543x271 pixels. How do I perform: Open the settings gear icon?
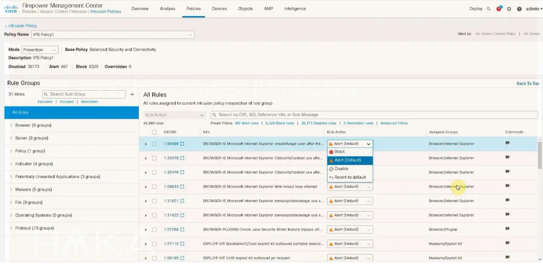point(509,9)
